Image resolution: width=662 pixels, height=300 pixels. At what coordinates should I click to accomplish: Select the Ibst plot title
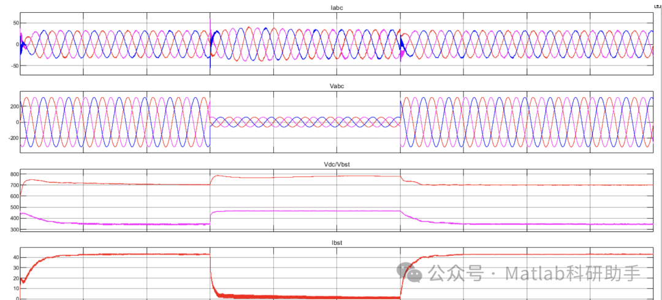pyautogui.click(x=337, y=242)
